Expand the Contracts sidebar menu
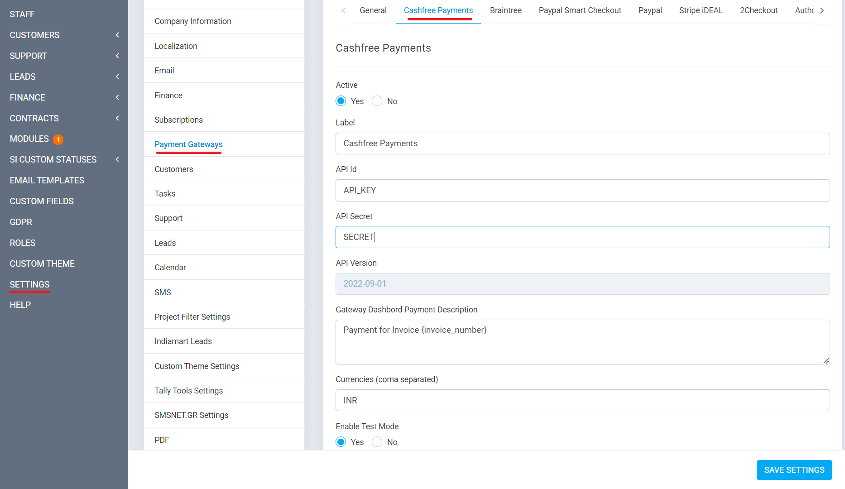 (64, 118)
